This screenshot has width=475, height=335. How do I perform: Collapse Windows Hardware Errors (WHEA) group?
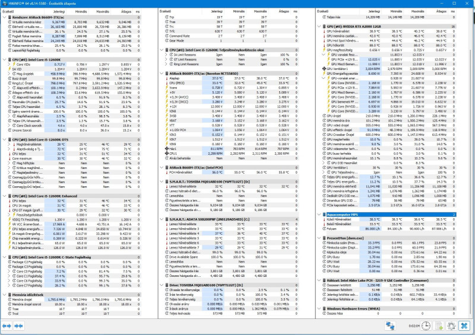[319, 309]
